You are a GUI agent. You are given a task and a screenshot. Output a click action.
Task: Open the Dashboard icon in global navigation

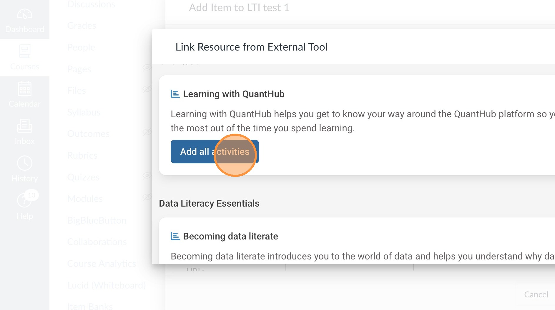click(x=25, y=15)
